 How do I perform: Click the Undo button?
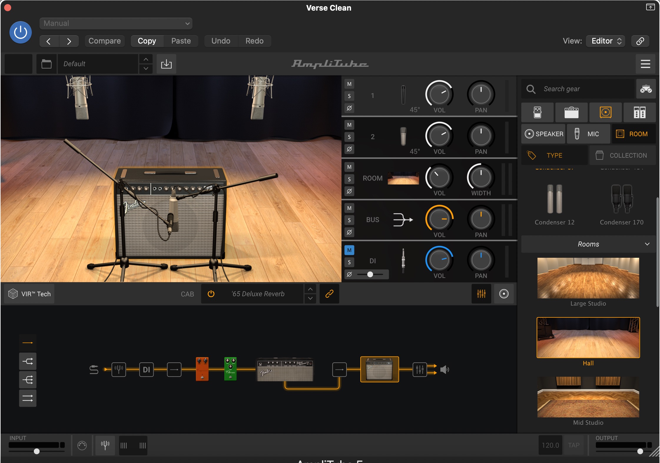pyautogui.click(x=221, y=41)
